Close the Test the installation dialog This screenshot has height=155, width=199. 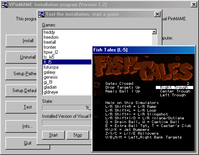click(157, 14)
